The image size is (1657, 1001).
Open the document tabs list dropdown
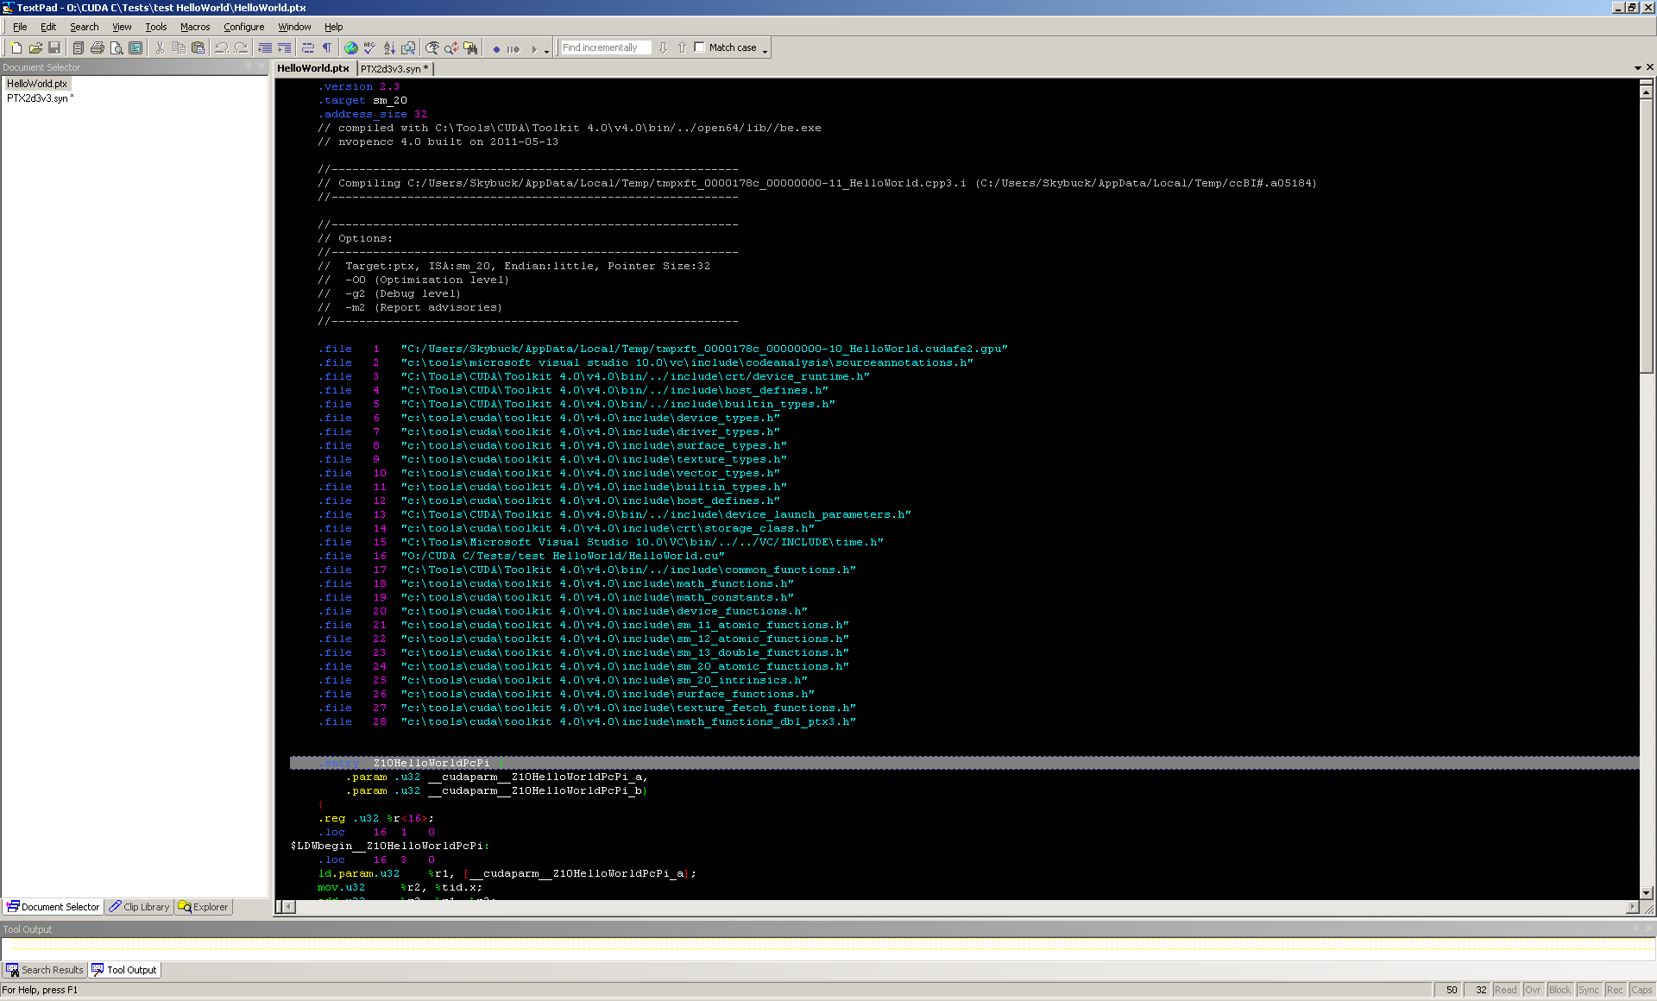click(x=1637, y=67)
